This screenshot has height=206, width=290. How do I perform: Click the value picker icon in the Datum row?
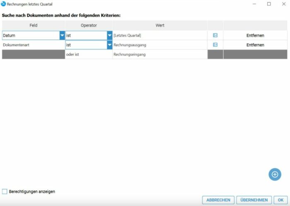click(215, 36)
